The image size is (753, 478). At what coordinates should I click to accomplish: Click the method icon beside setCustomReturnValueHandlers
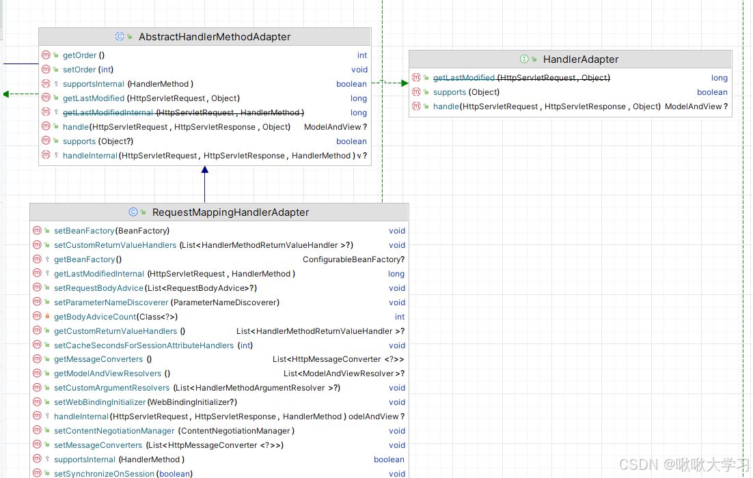[37, 245]
